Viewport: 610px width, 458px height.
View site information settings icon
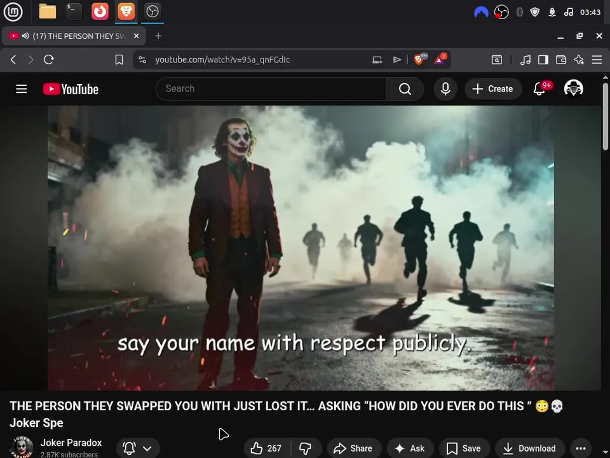point(142,60)
